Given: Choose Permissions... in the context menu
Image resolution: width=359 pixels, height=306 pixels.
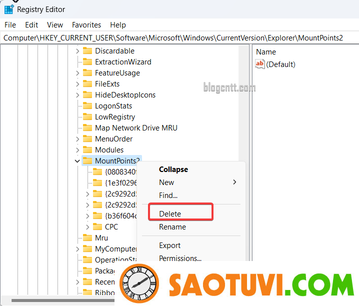Looking at the screenshot, I should click(x=180, y=258).
